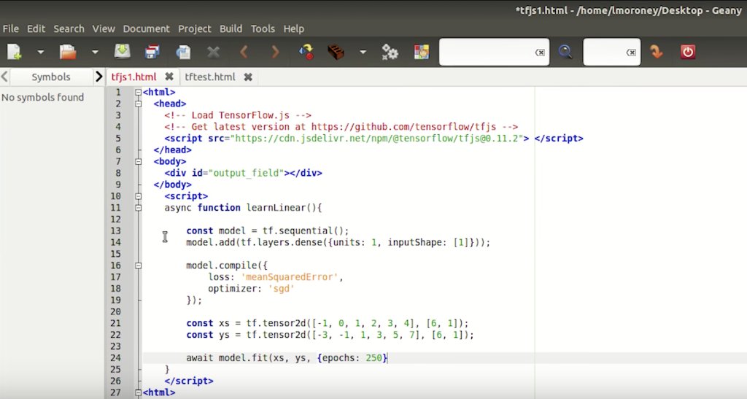The image size is (747, 399).
Task: Place cursor after 'epochs: 250' on line 24
Action: point(382,358)
